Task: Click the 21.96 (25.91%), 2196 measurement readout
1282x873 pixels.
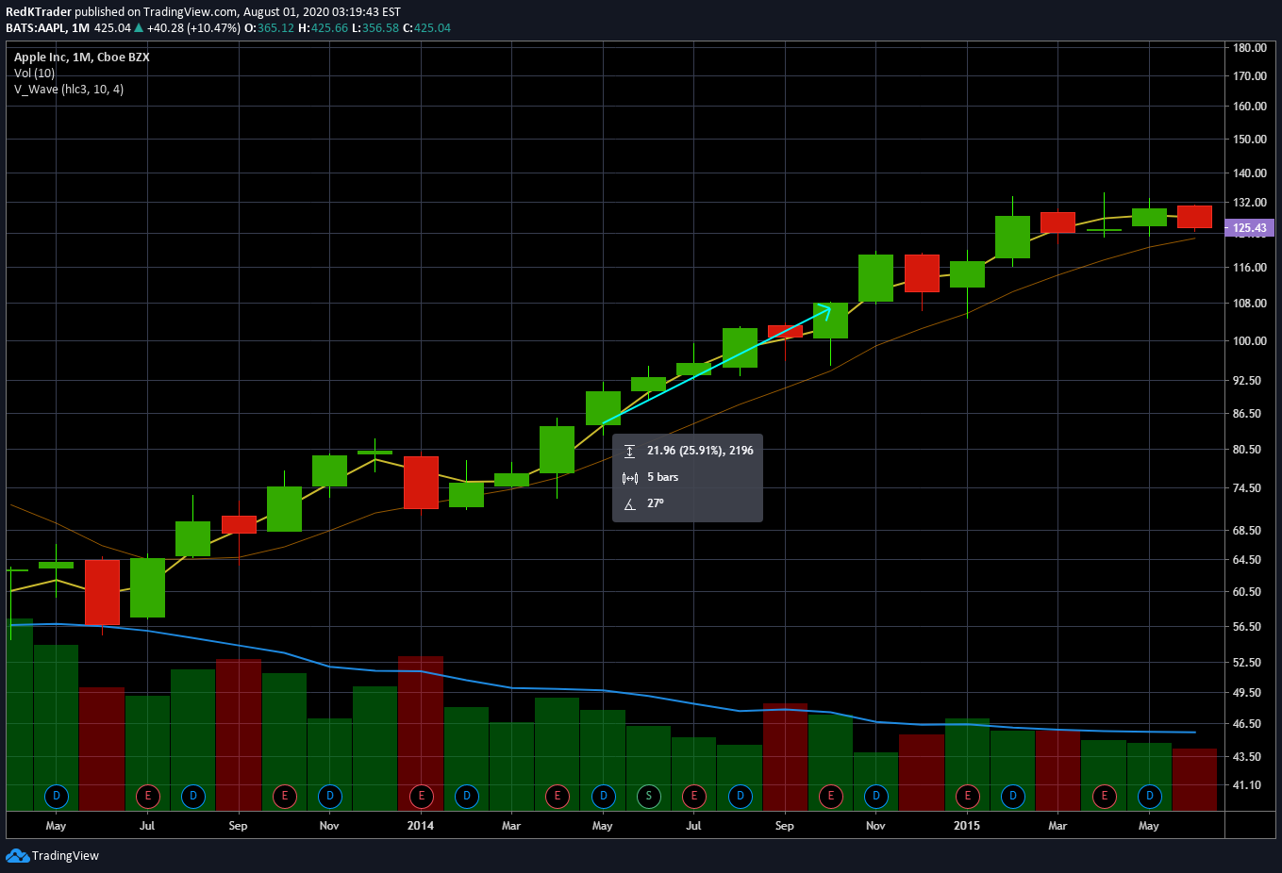Action: [x=700, y=451]
